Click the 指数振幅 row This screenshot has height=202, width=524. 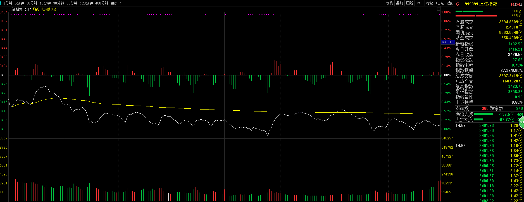tap(489, 70)
